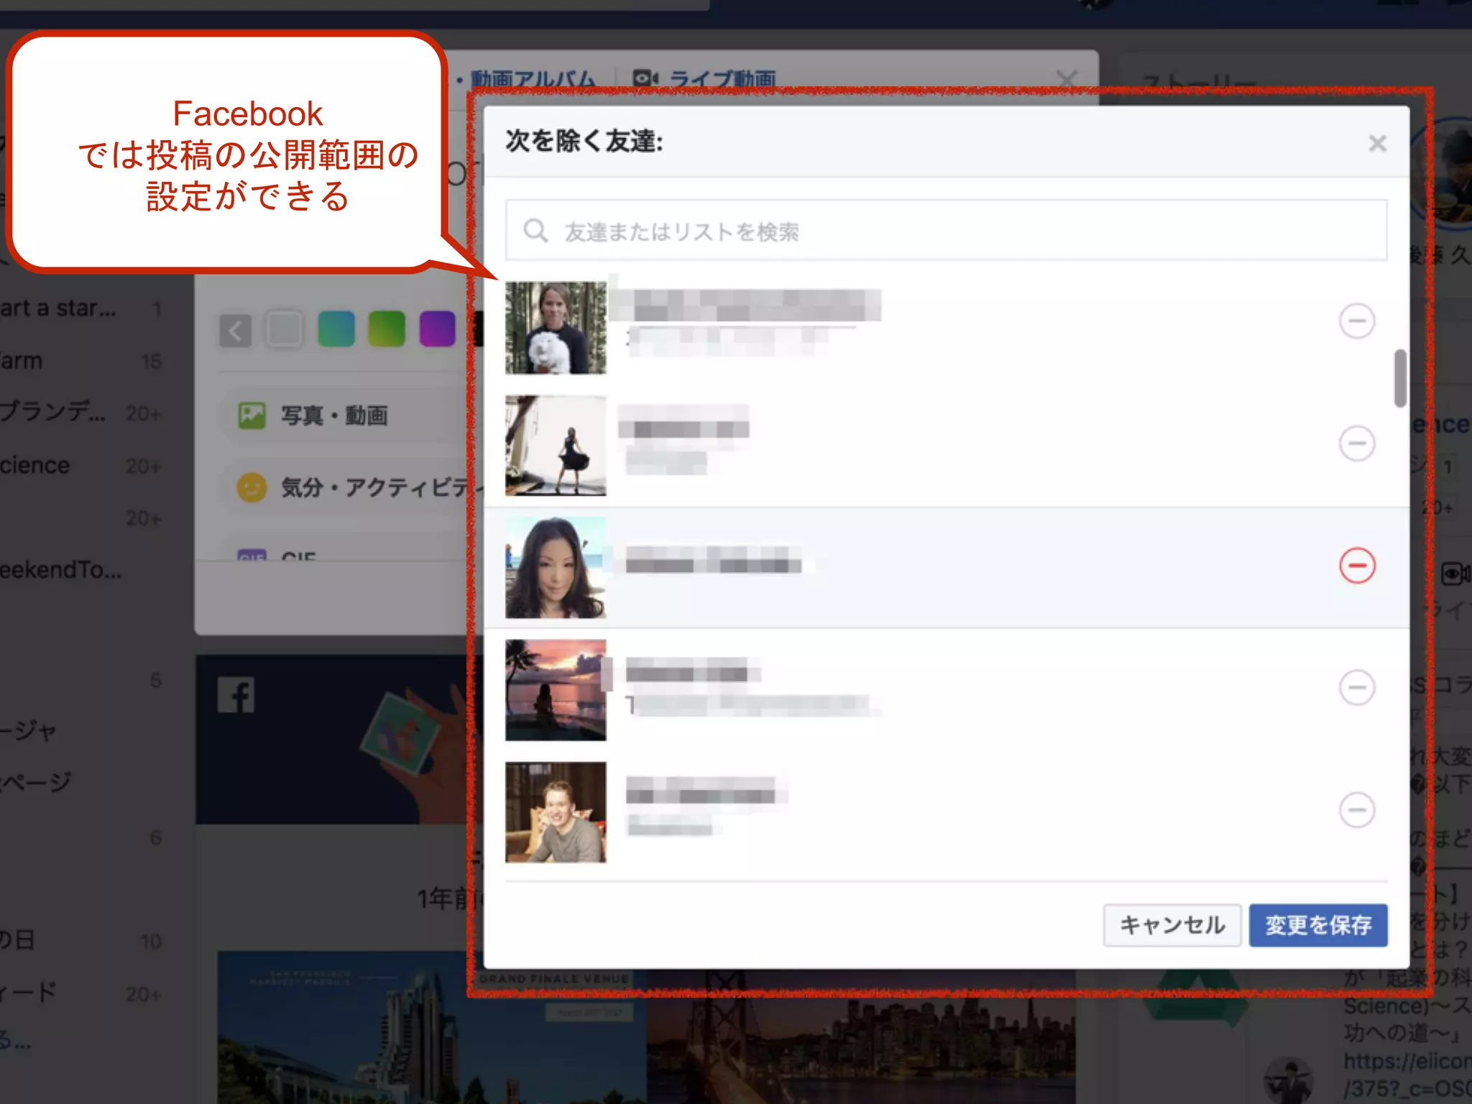
Task: Click the back arrow in the background color picker
Action: coord(235,330)
